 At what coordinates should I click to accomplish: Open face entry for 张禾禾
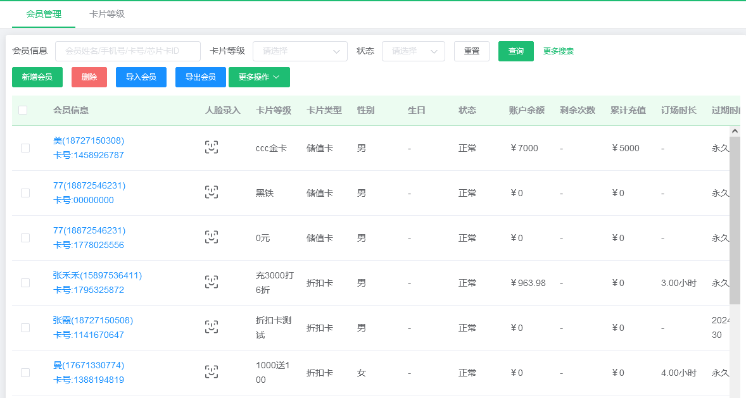[x=212, y=282]
